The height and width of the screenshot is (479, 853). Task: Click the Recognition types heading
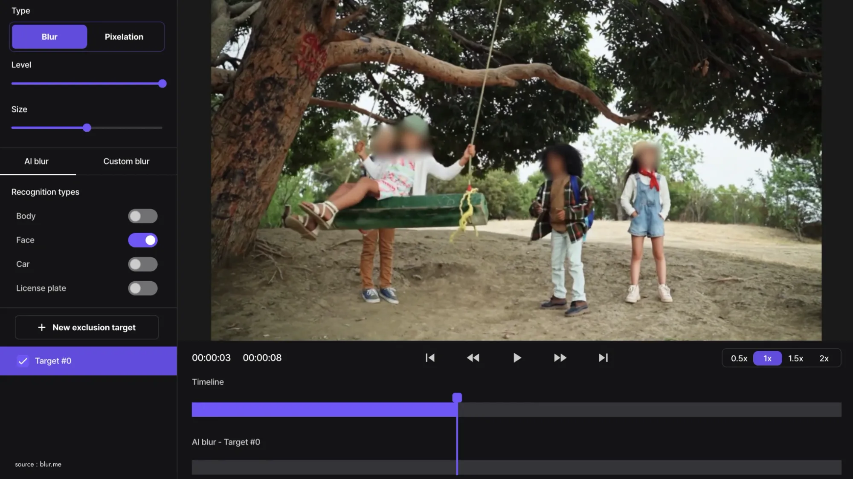click(45, 192)
